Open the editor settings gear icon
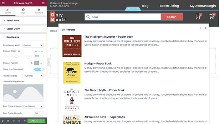This screenshot has width=219, height=124. [3, 121]
